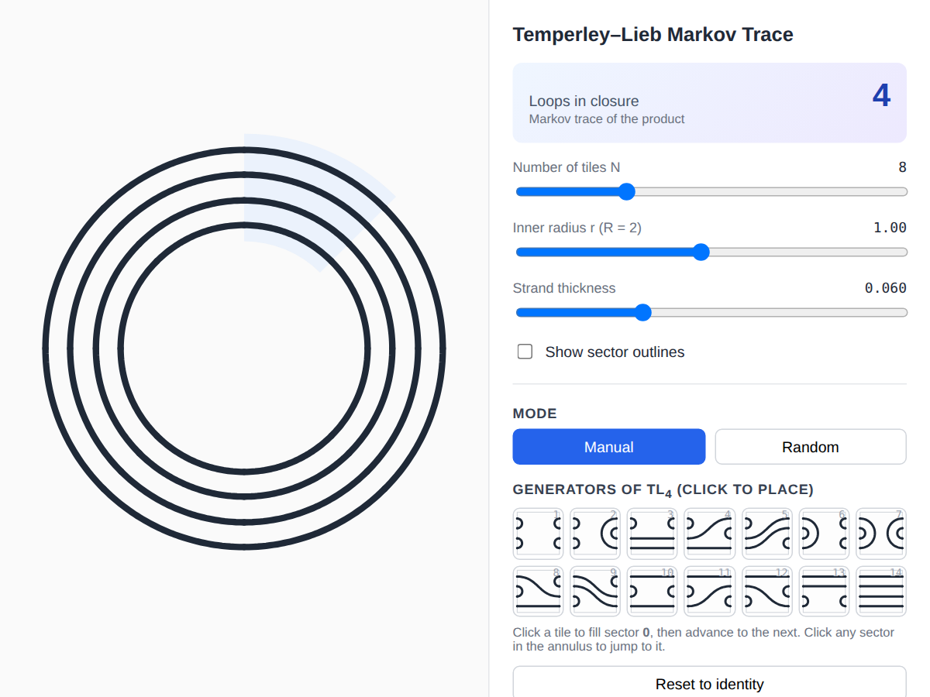Screen dimensions: 930x697
Task: Select generator tile 8
Action: 538,592
